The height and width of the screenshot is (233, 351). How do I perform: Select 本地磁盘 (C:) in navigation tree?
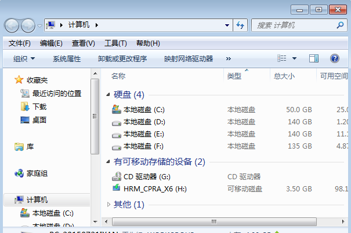[x=53, y=213]
